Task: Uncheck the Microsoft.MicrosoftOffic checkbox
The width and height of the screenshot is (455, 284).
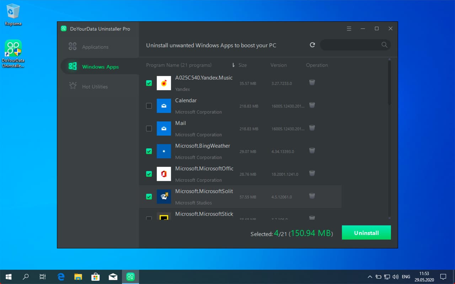Action: pos(149,174)
